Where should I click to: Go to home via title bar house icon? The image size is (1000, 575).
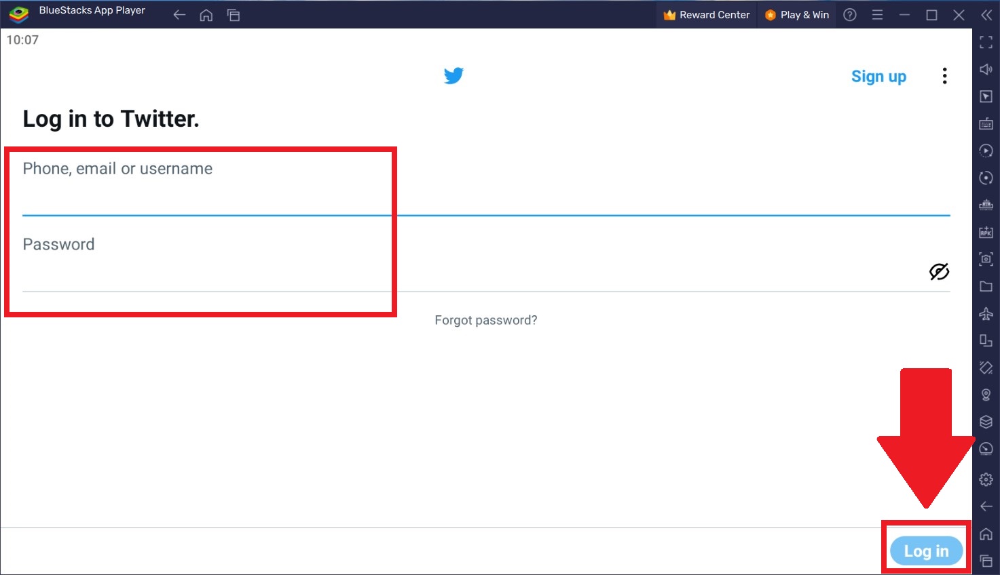coord(206,15)
